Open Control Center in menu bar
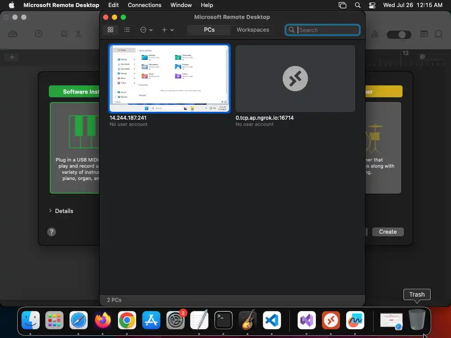The image size is (451, 338). tap(372, 5)
